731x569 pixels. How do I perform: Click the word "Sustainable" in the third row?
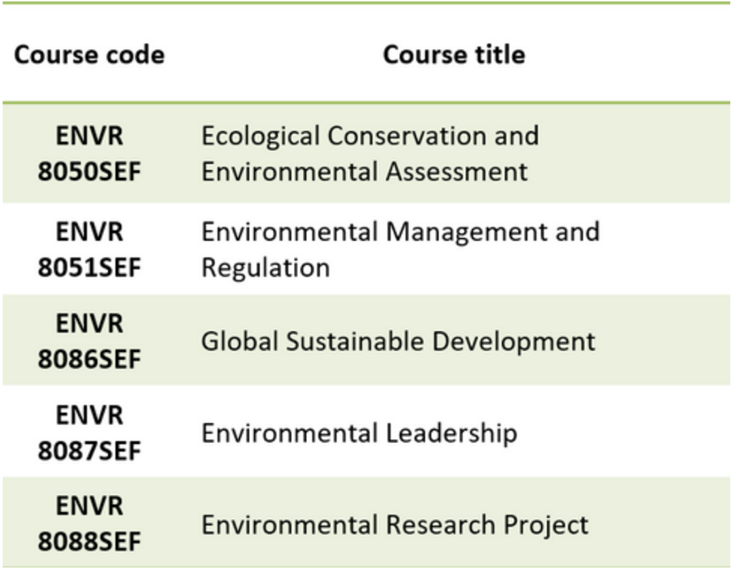tap(350, 341)
